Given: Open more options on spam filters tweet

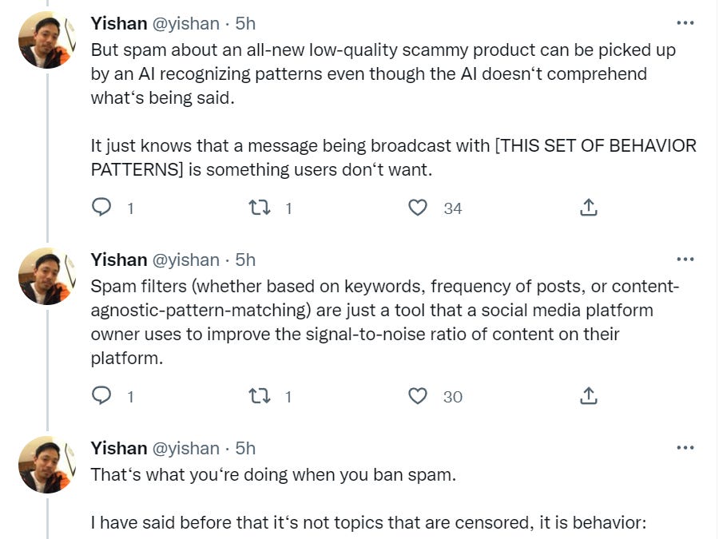Looking at the screenshot, I should [x=685, y=260].
